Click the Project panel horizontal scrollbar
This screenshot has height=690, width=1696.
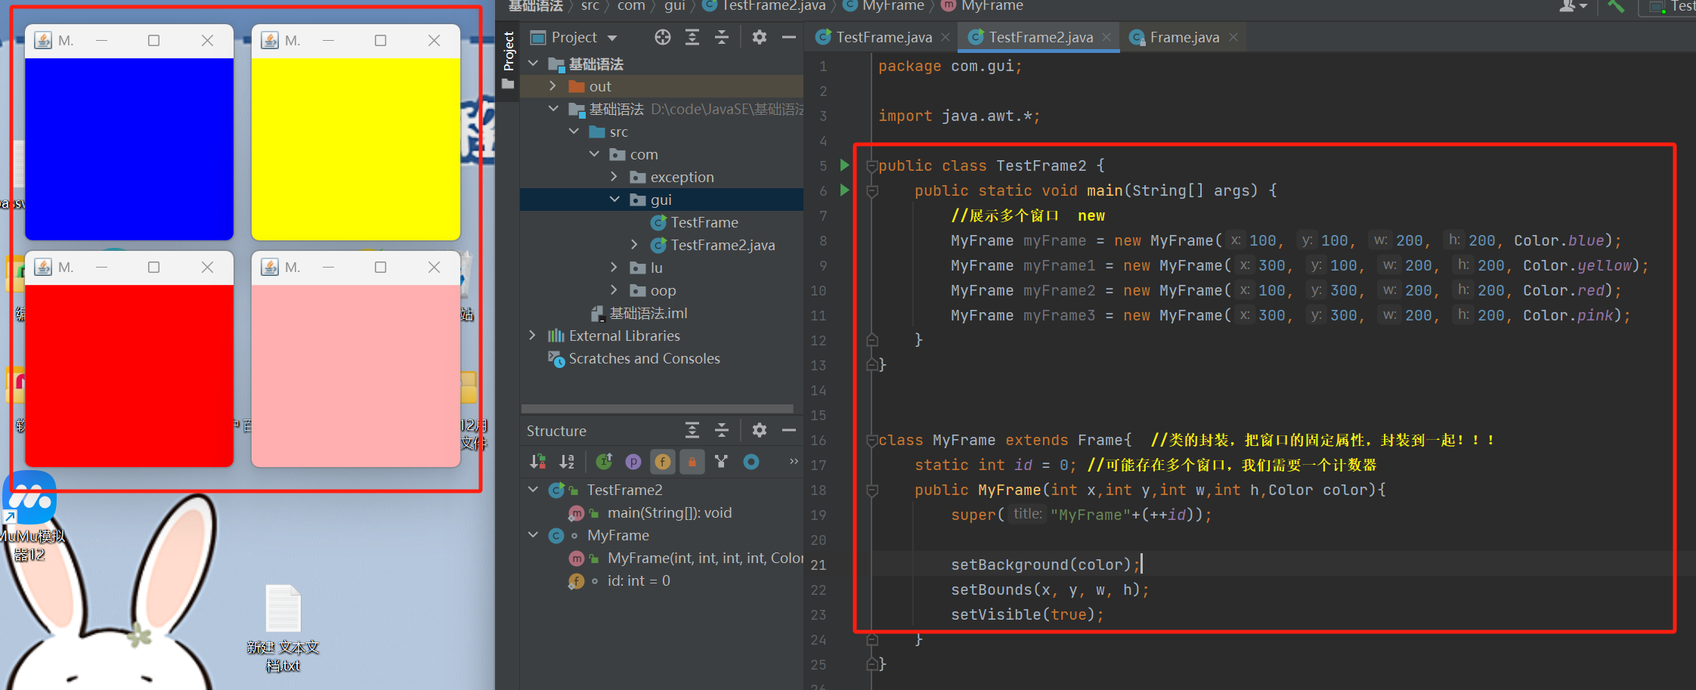tap(658, 409)
